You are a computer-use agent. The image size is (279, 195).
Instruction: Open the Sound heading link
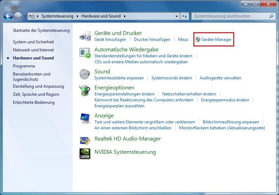(x=102, y=72)
